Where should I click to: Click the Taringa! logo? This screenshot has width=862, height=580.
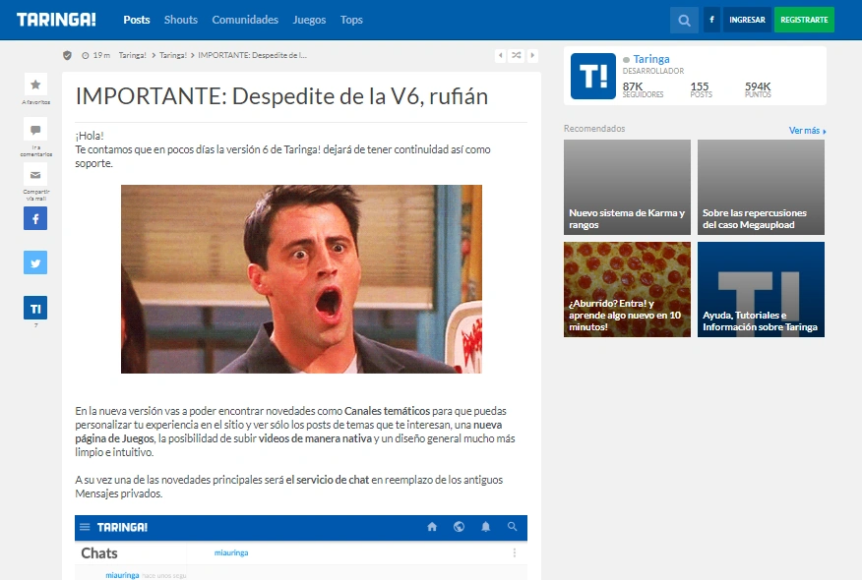[56, 19]
